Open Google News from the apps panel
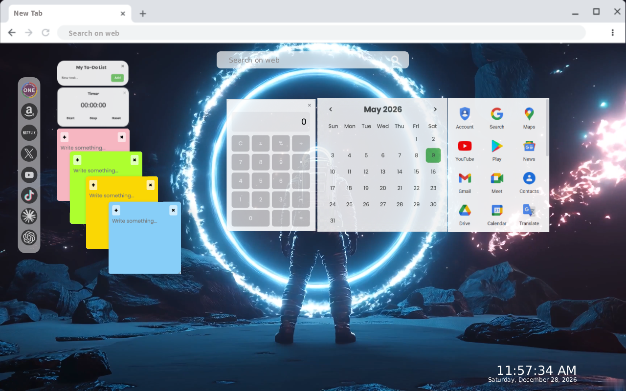Image resolution: width=626 pixels, height=391 pixels. click(529, 151)
